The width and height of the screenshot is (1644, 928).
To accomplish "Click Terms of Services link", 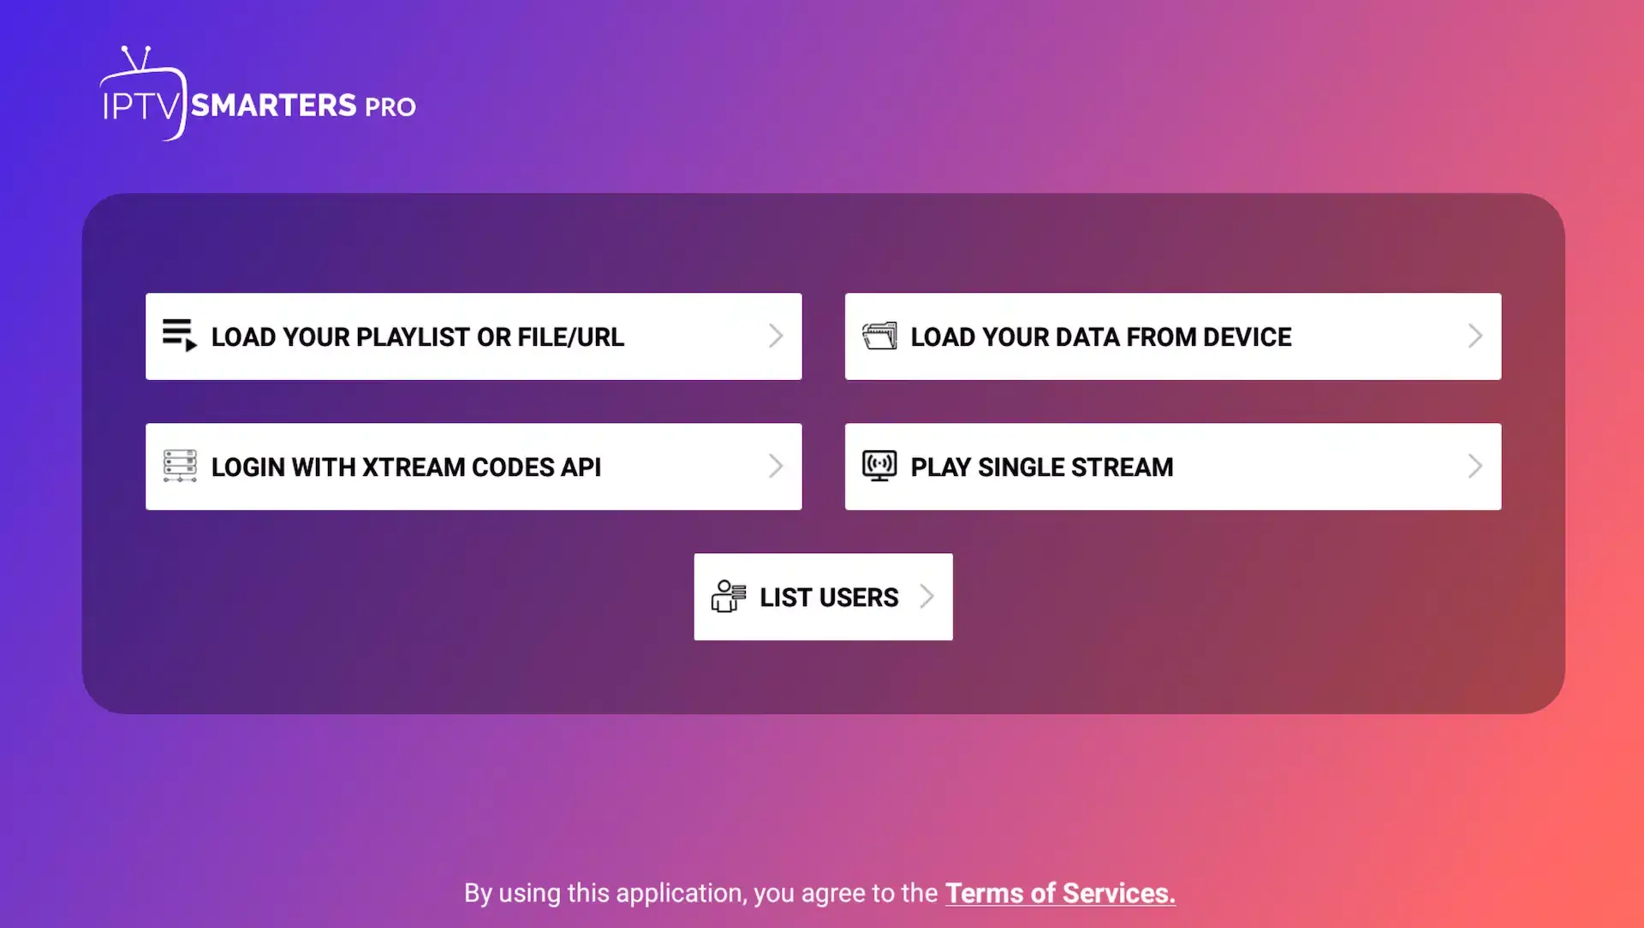I will [1060, 893].
